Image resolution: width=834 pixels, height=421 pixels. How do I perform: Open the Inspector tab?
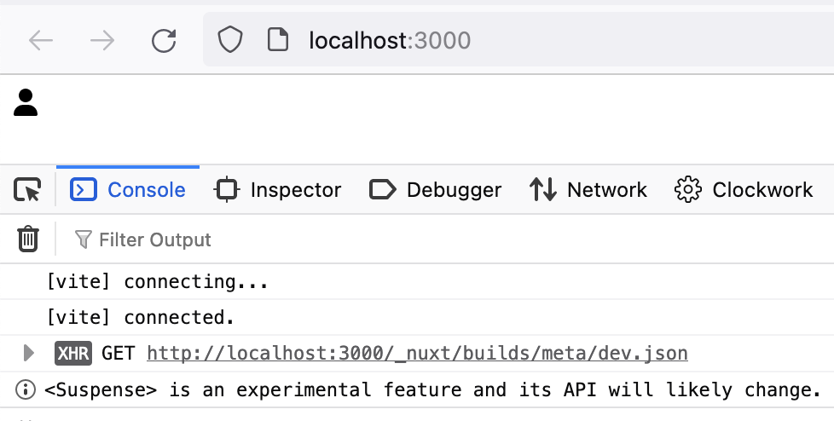tap(278, 189)
